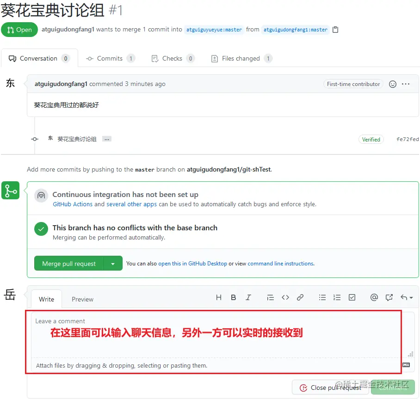Copy the head branch name with the clipboard icon
Image resolution: width=420 pixels, height=400 pixels.
point(335,30)
